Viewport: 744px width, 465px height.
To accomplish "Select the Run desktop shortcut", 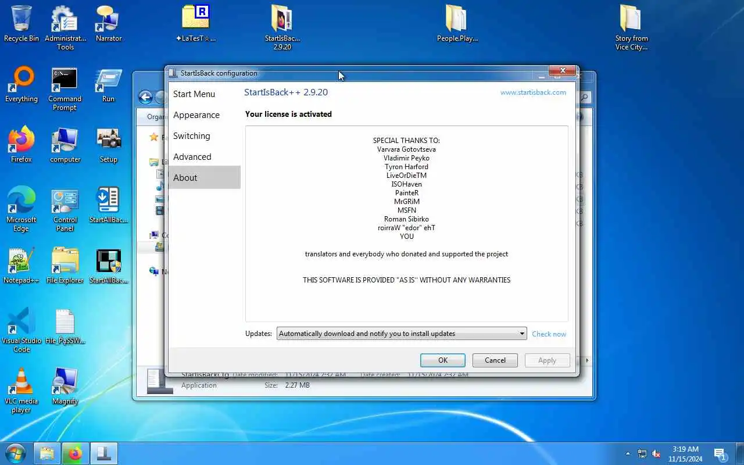I will (109, 84).
